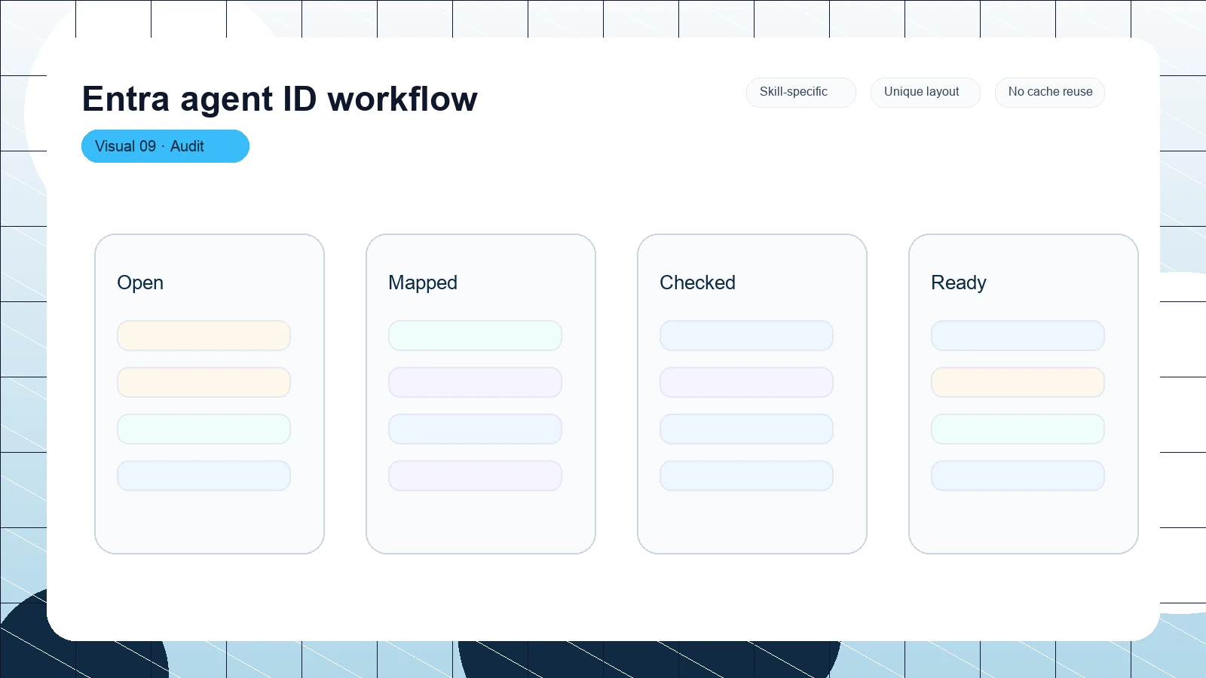The height and width of the screenshot is (678, 1206).
Task: Choose second item in Checked column
Action: 746,382
